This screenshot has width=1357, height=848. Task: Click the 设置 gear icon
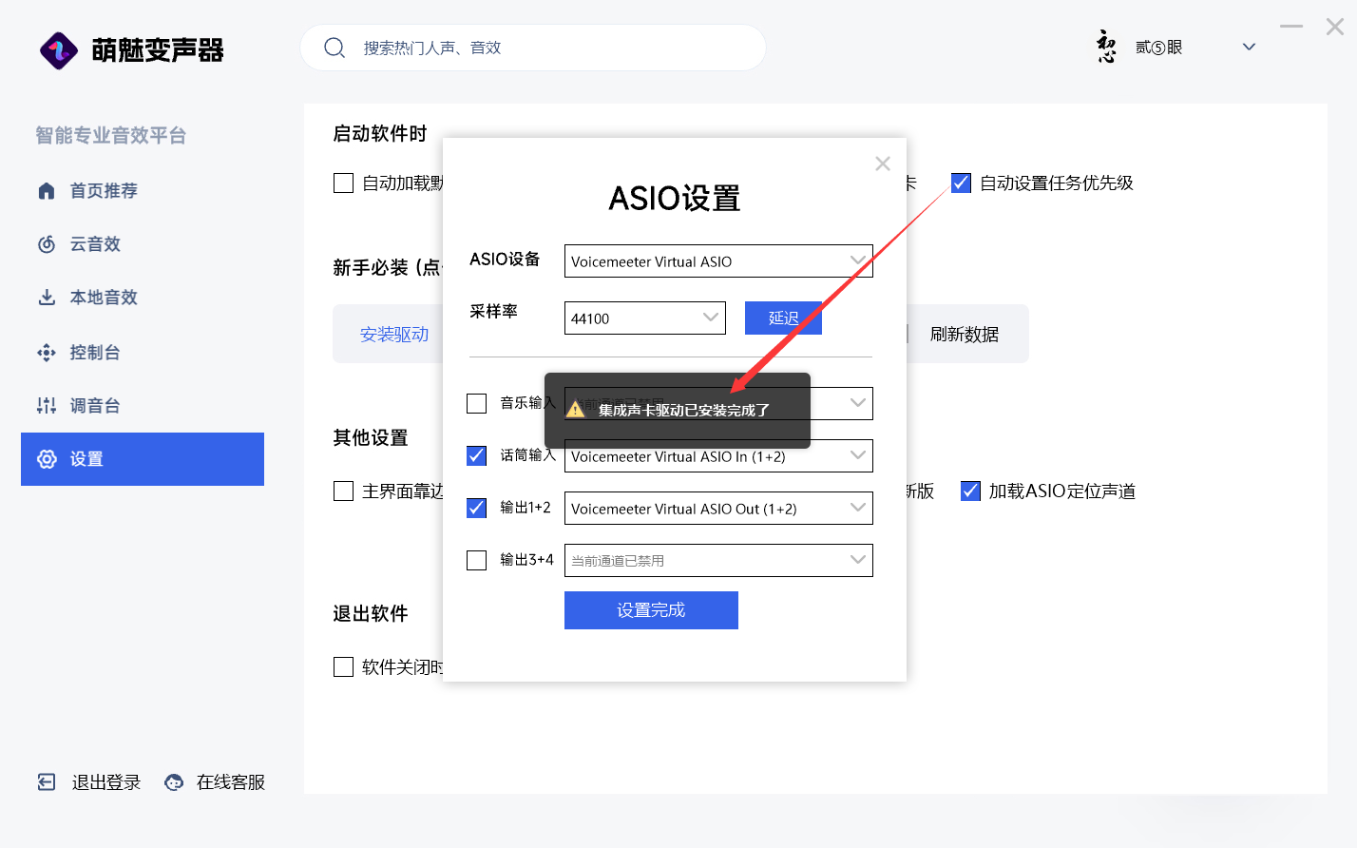click(x=47, y=459)
